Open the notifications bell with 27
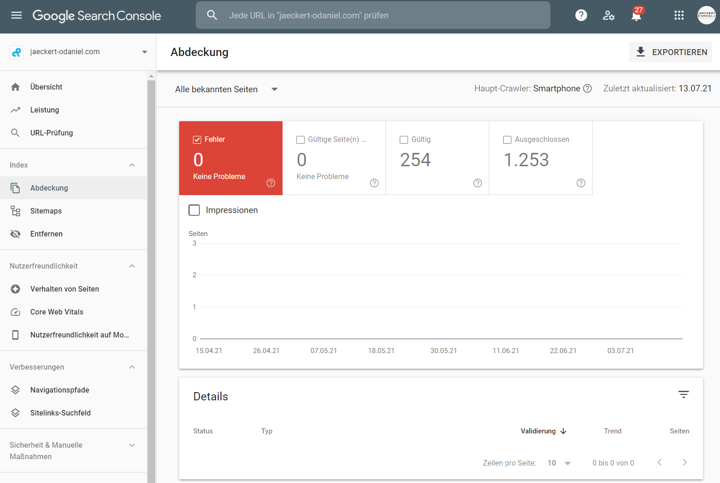Image resolution: width=720 pixels, height=483 pixels. coord(636,15)
